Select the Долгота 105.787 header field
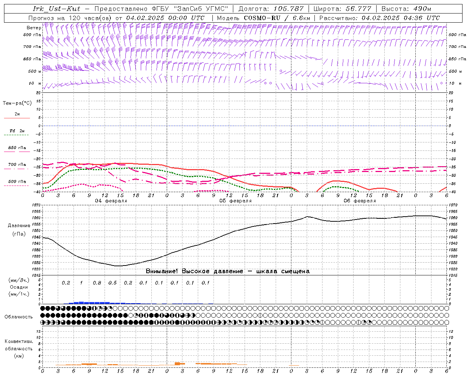Image resolution: width=468 pixels, height=374 pixels. tap(271, 8)
